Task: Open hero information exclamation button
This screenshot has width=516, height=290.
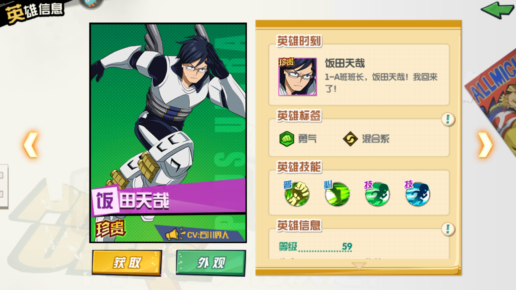Action: point(448,229)
